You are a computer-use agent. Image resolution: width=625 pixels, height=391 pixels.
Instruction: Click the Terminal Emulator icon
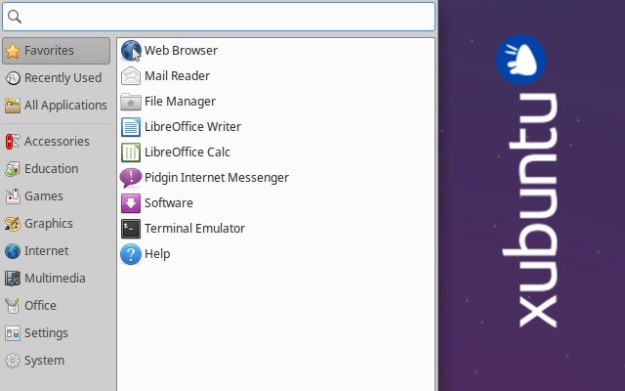(x=131, y=229)
